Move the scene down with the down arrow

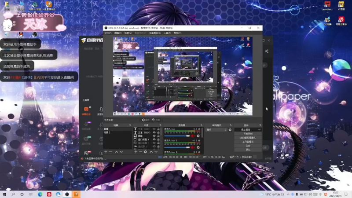(x=121, y=152)
